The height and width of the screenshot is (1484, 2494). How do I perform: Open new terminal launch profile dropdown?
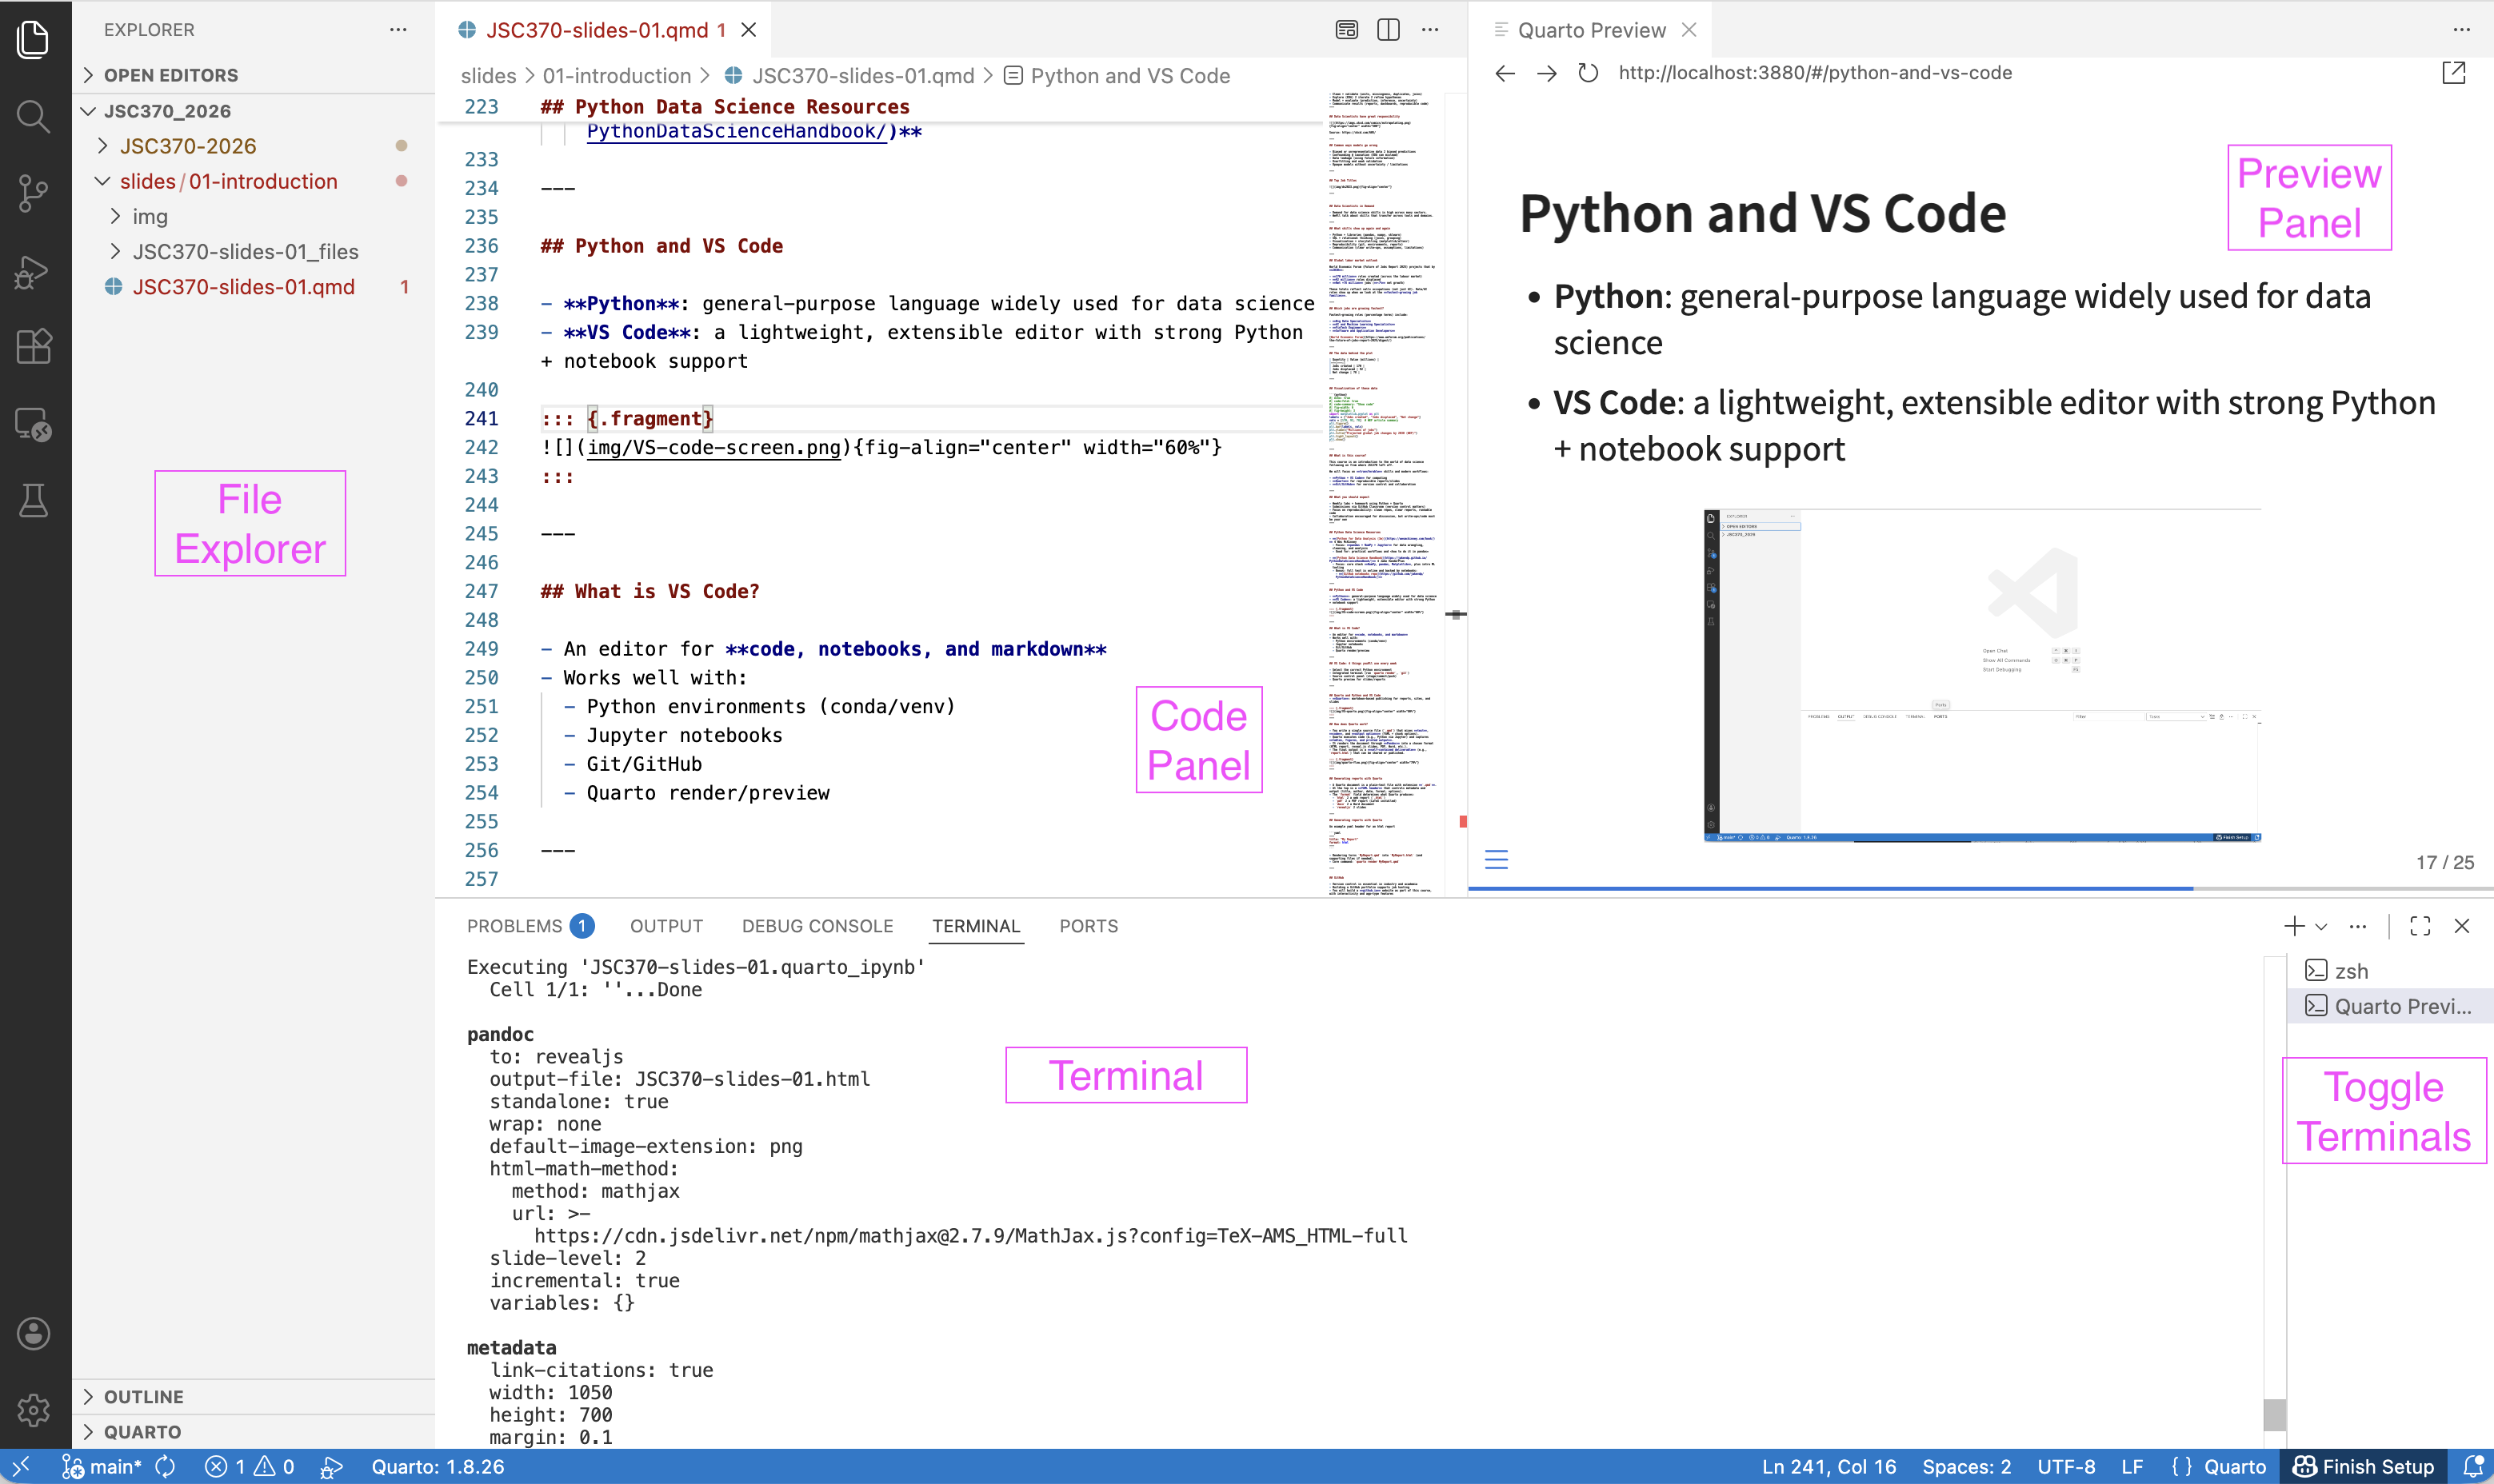point(2321,926)
